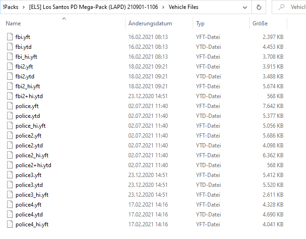Image resolution: width=306 pixels, height=239 pixels.
Task: Select the file name fbi2.ytd
Action: 25,77
